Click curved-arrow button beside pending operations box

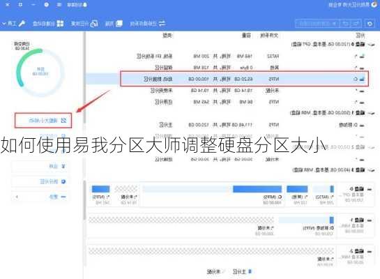click(x=346, y=24)
